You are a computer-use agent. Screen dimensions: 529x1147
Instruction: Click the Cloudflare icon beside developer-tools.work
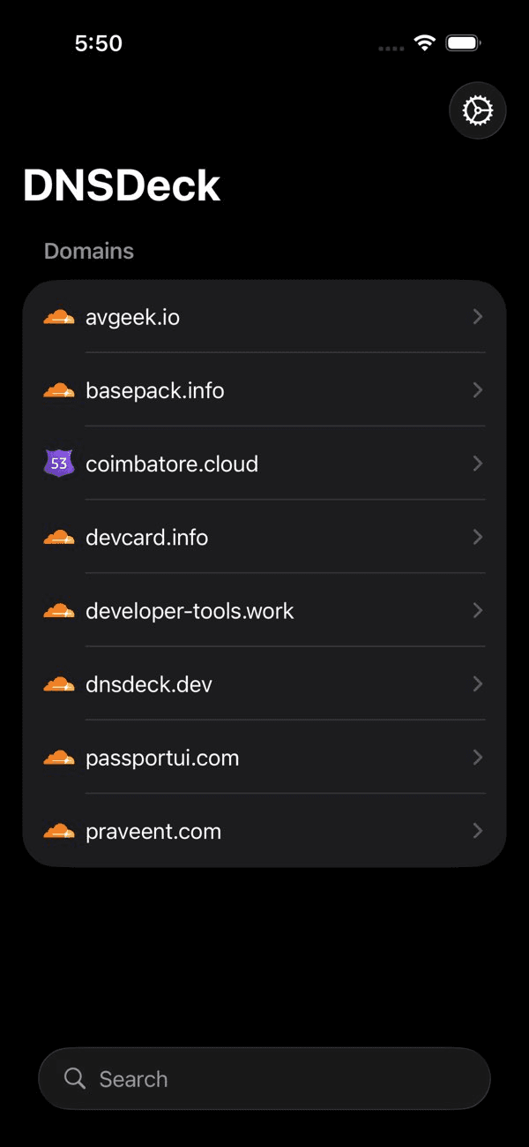[59, 610]
